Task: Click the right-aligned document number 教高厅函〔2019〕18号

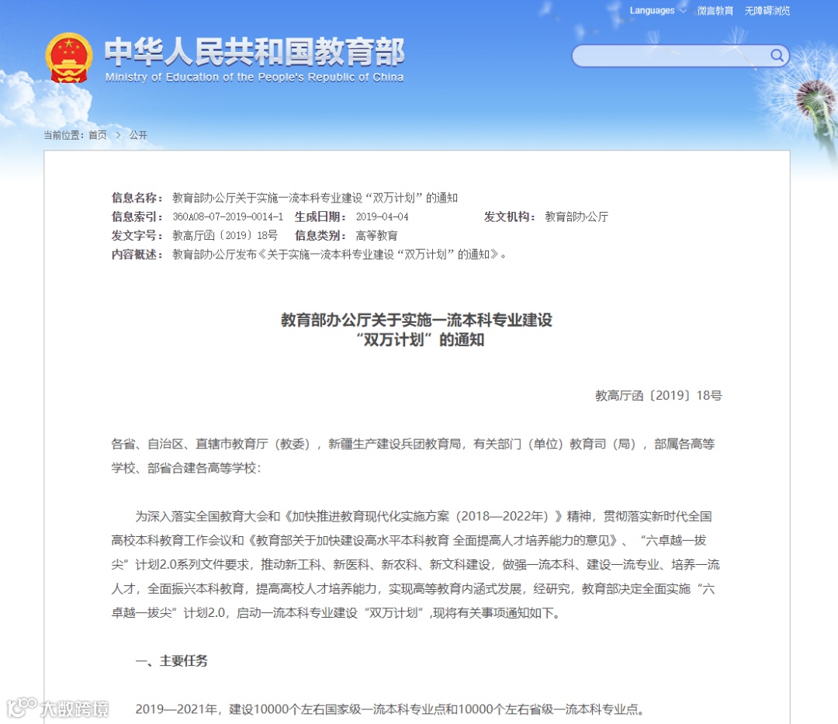Action: tap(659, 396)
